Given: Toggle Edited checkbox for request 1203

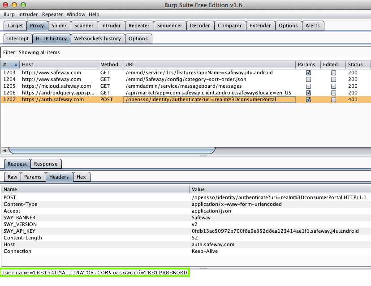Looking at the screenshot, I should pos(333,73).
